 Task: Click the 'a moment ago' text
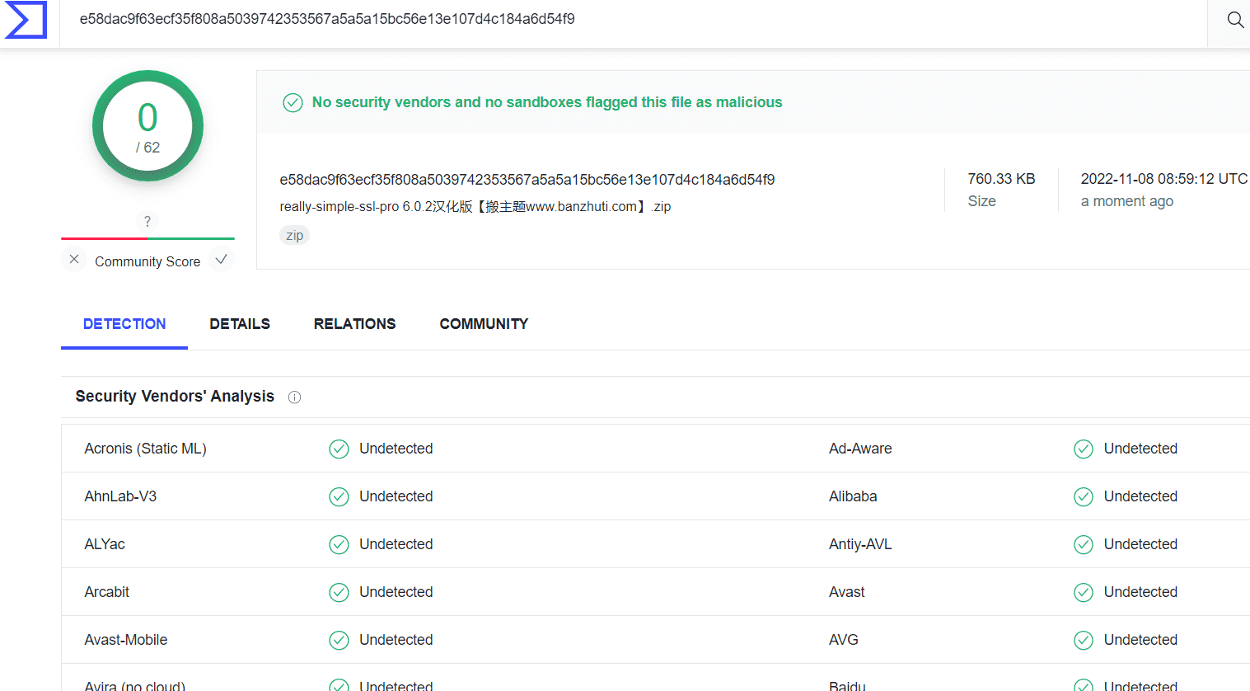click(x=1127, y=201)
